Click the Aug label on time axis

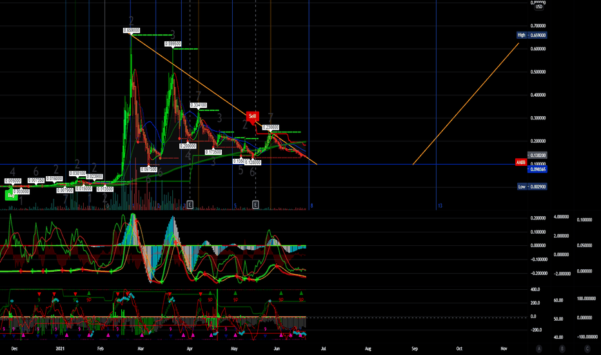(368, 349)
